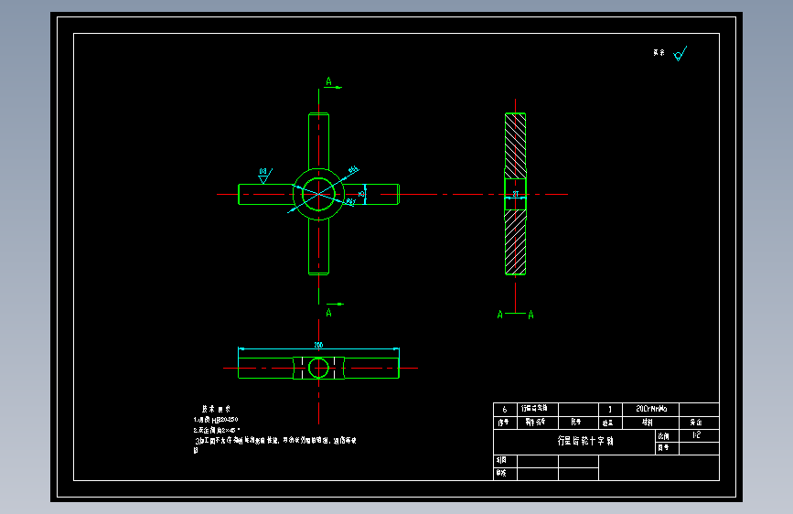Select technical note line 1 with HB220-250
The width and height of the screenshot is (793, 514).
point(216,420)
